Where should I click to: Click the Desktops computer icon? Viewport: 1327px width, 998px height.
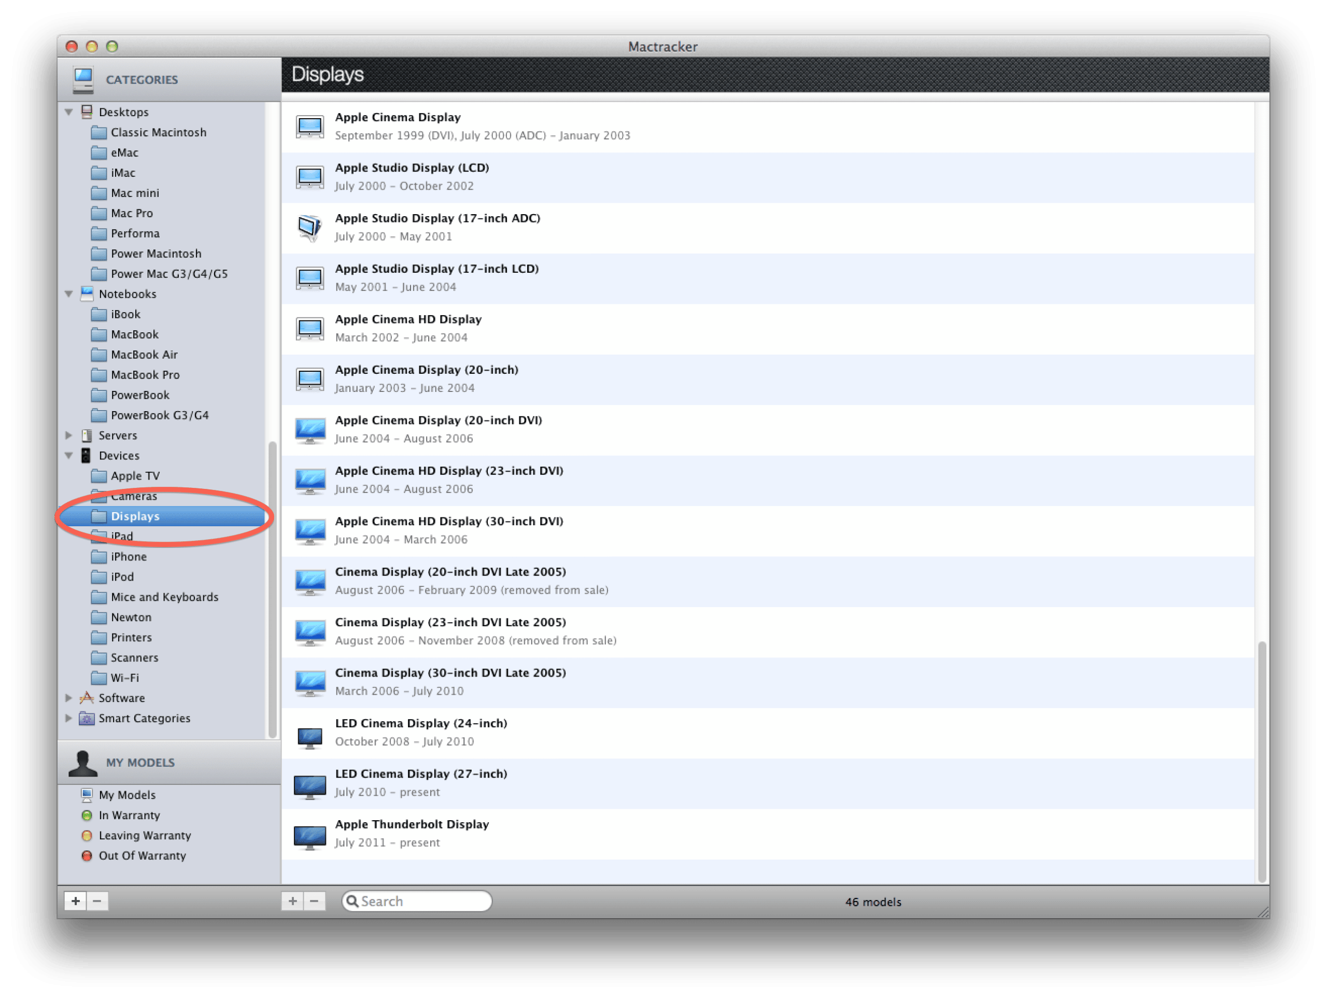(87, 111)
